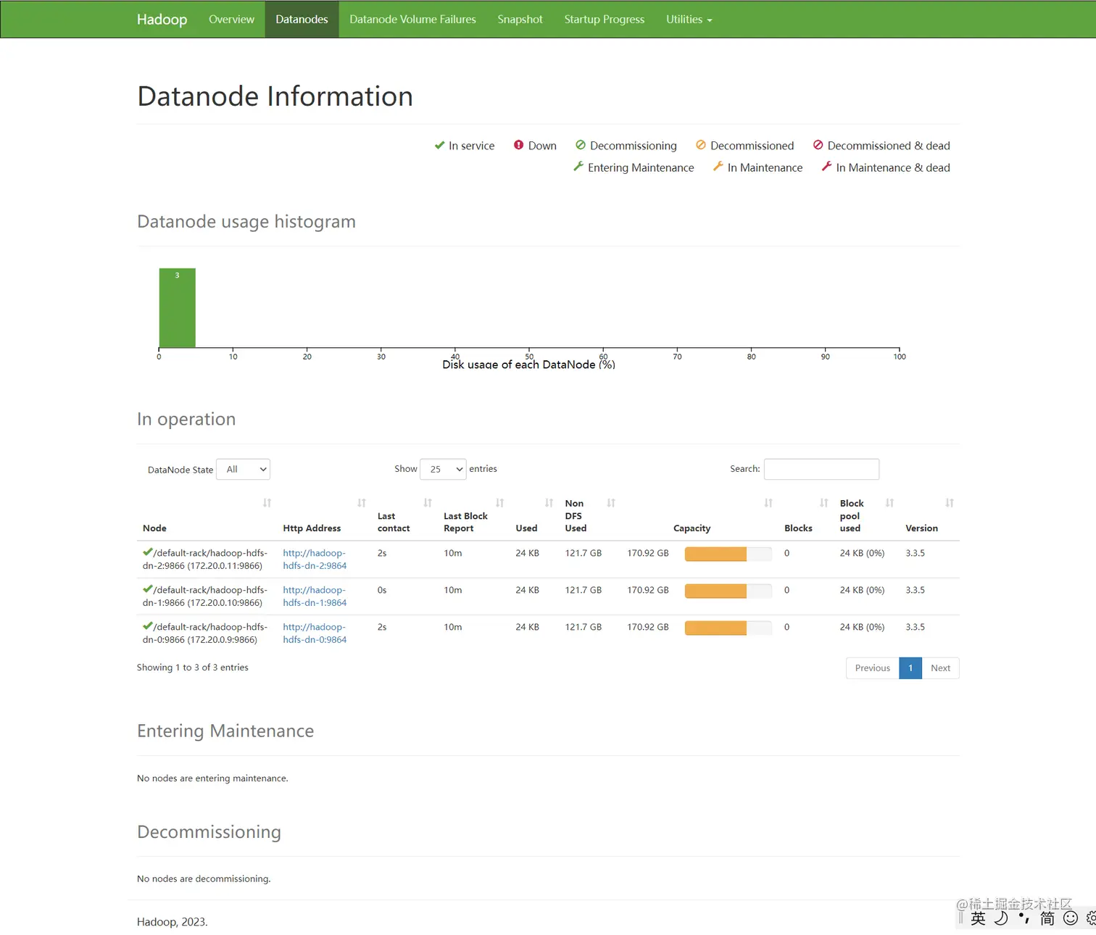Click the Previous pagination button
1096x935 pixels.
[873, 668]
